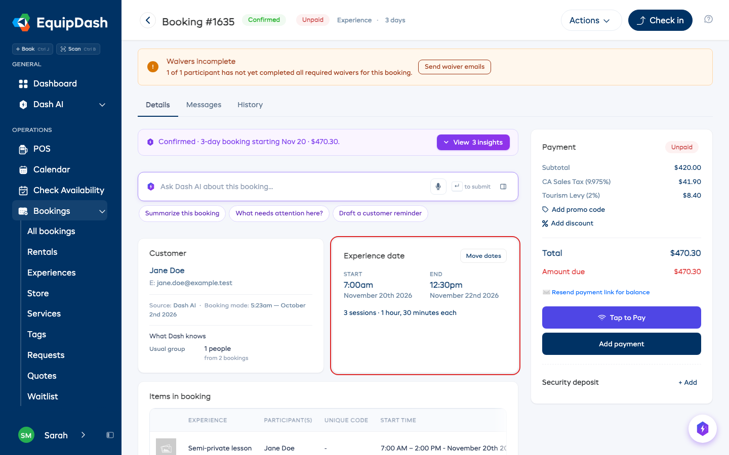This screenshot has height=455, width=729.
Task: Open the Actions dropdown
Action: [591, 20]
